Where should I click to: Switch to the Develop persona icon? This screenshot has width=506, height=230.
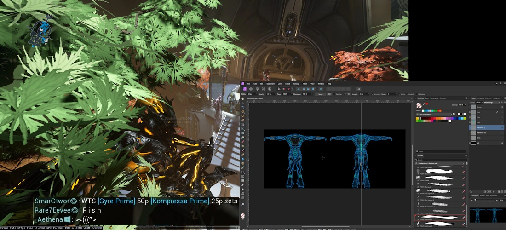[257, 89]
